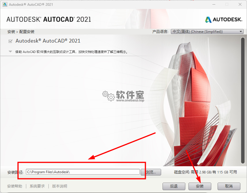
Task: Click the 安装 install button
Action: [x=200, y=186]
